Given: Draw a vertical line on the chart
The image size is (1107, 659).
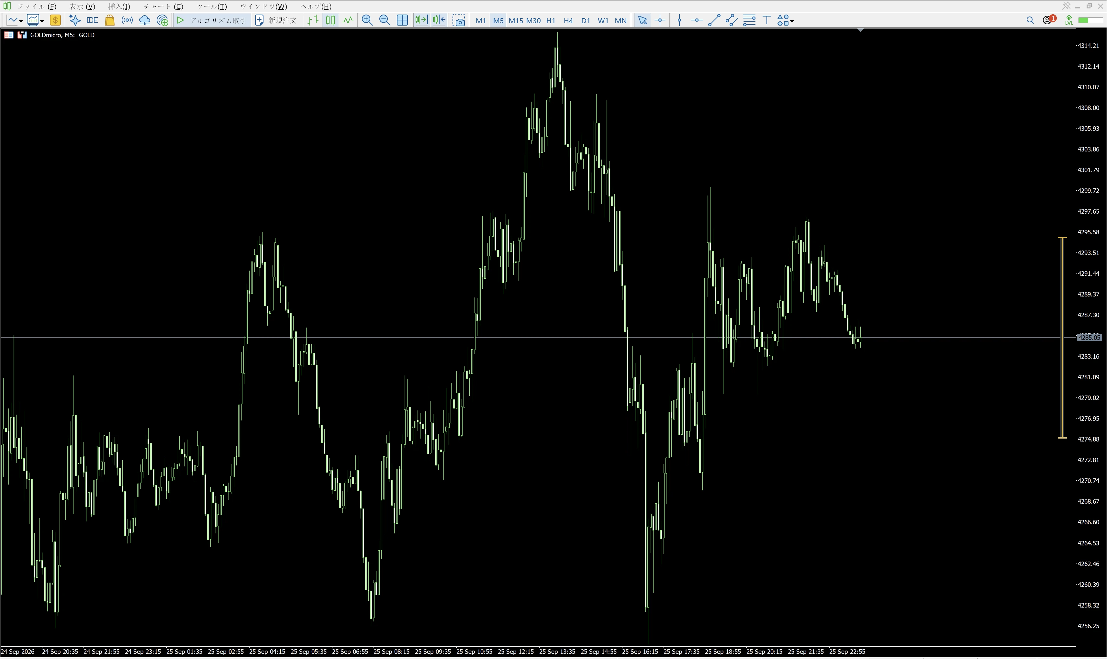Looking at the screenshot, I should point(679,20).
